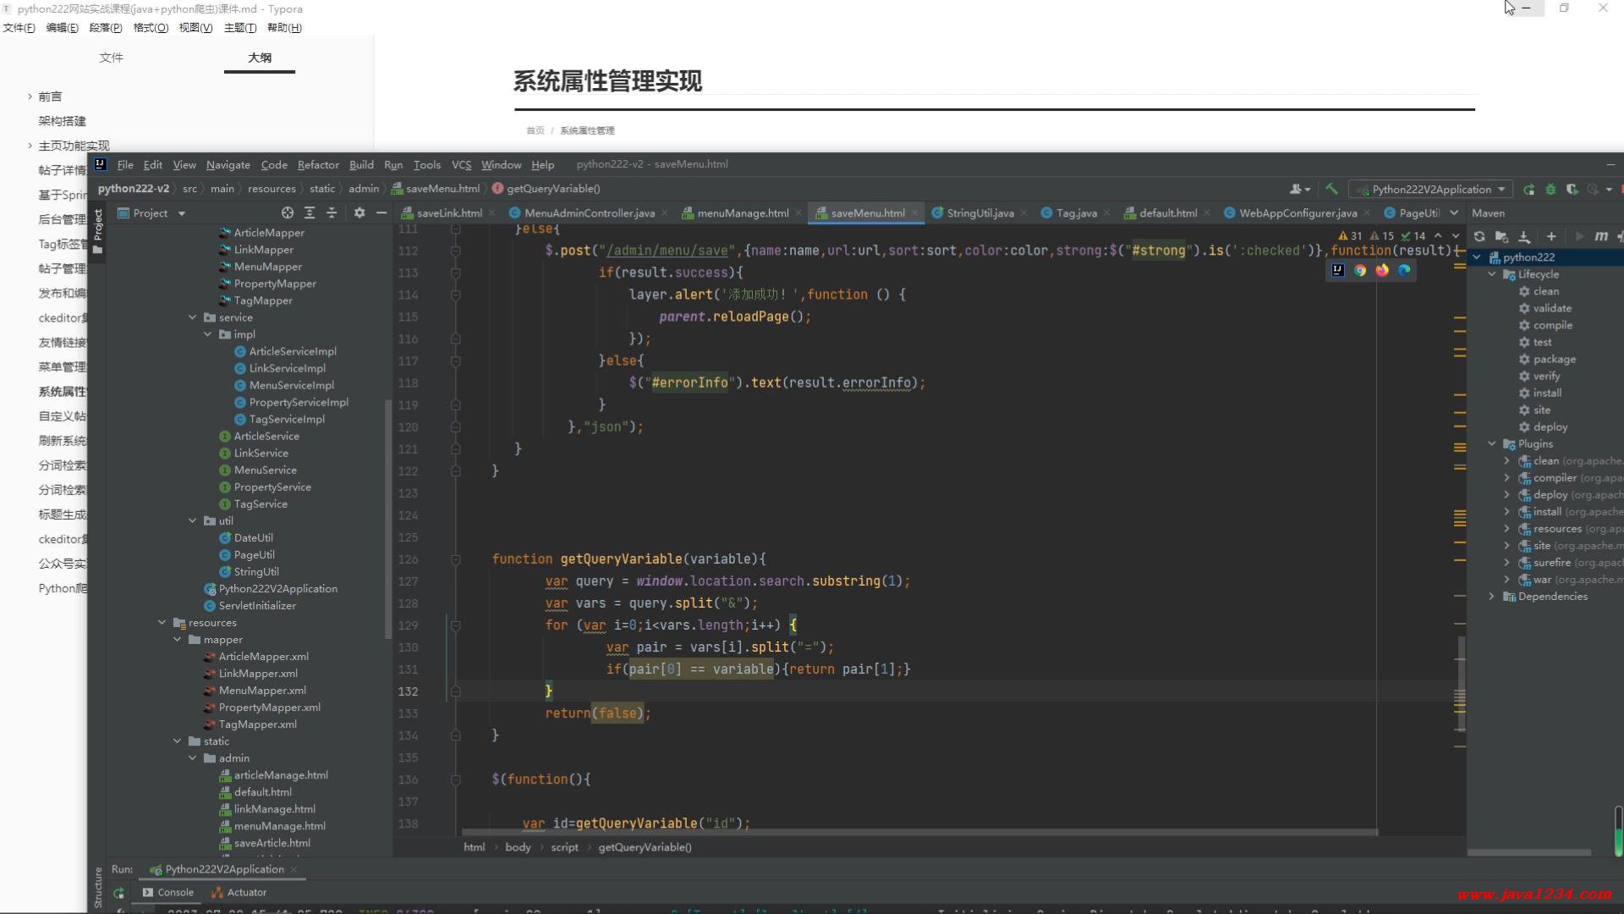Hide the Project tool window
The width and height of the screenshot is (1624, 914).
coord(381,213)
